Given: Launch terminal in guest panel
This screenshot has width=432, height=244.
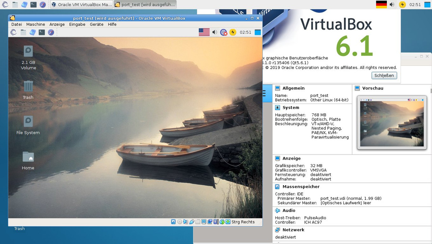Looking at the screenshot, I should 42,32.
